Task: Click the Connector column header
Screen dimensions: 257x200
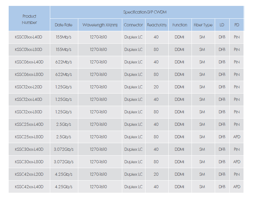Action: tap(133, 25)
